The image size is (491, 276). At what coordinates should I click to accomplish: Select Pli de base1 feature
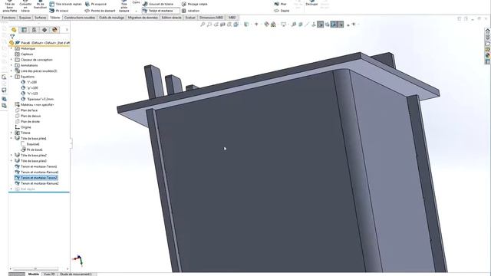35,150
